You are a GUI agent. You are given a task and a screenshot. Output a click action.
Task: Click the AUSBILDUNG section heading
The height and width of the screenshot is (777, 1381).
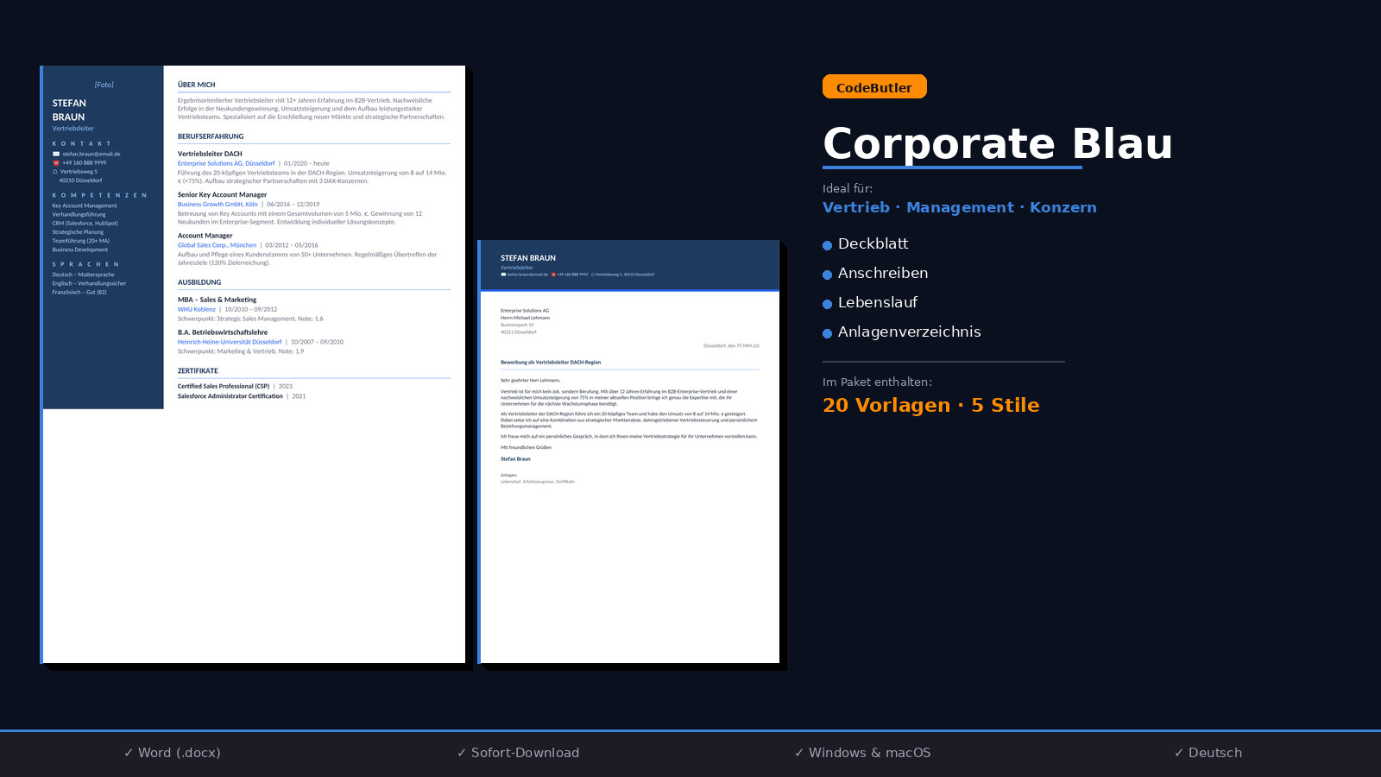199,282
